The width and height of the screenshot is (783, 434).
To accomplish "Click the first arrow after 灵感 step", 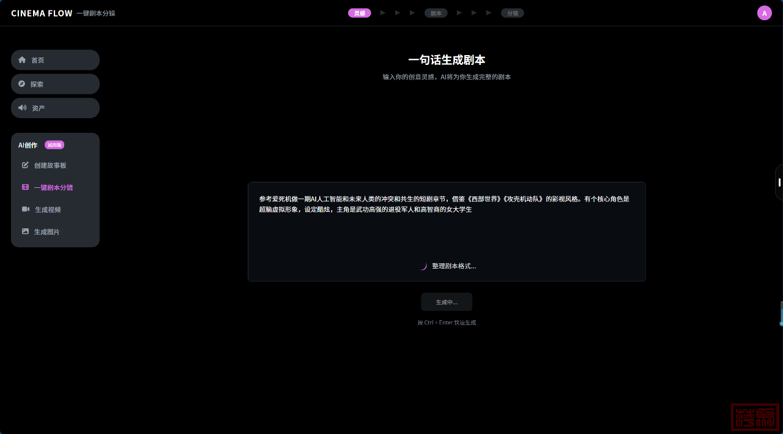I will [383, 13].
